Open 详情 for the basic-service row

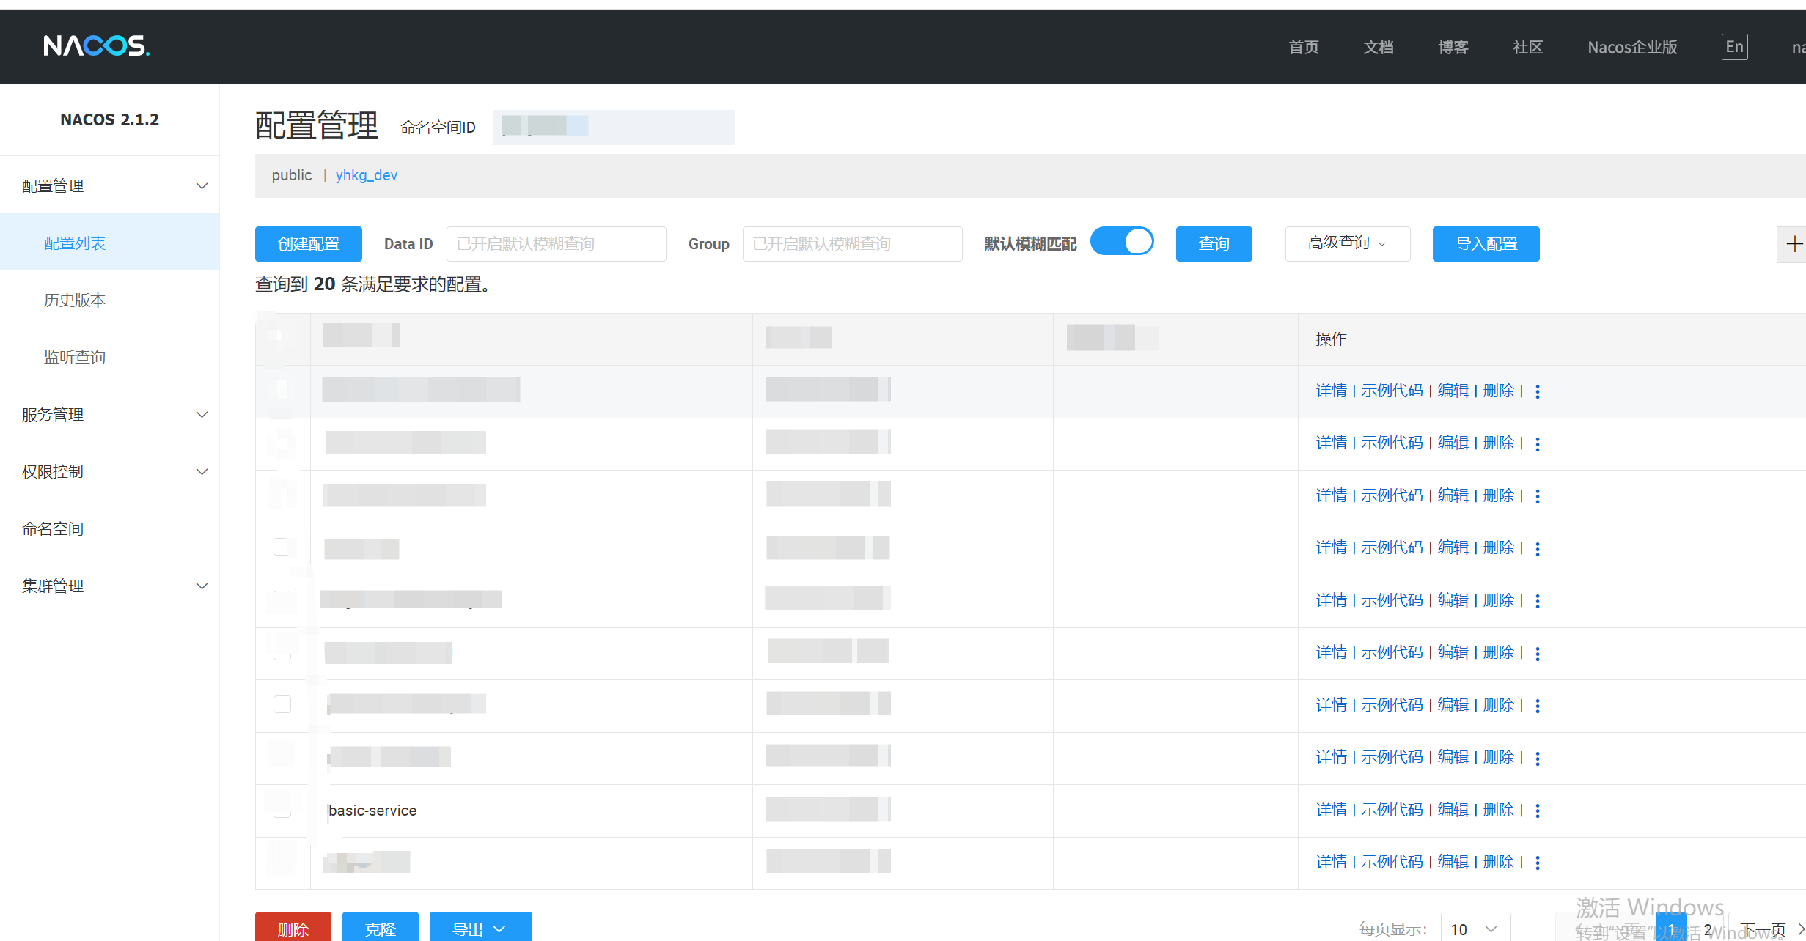pyautogui.click(x=1332, y=810)
